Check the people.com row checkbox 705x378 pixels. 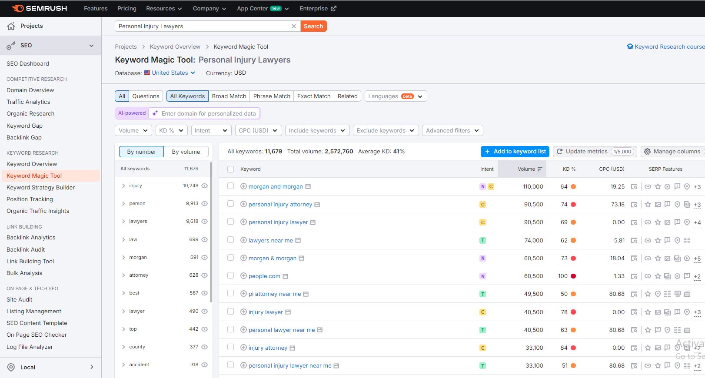coord(231,275)
